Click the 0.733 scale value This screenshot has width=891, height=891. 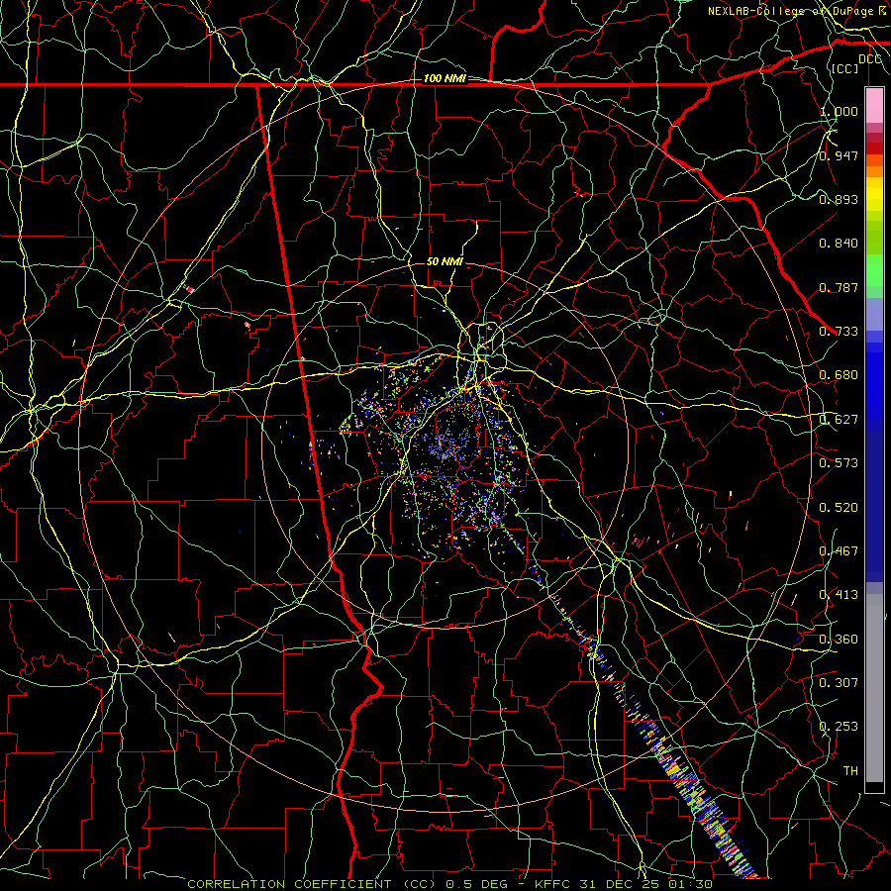point(839,331)
